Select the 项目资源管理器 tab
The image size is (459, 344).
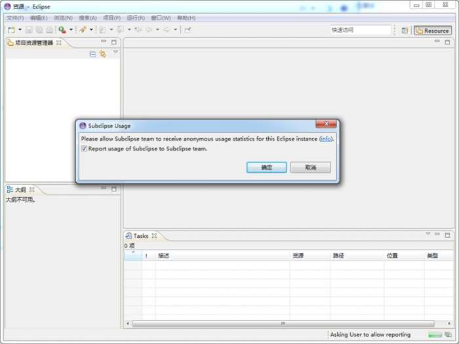[34, 43]
